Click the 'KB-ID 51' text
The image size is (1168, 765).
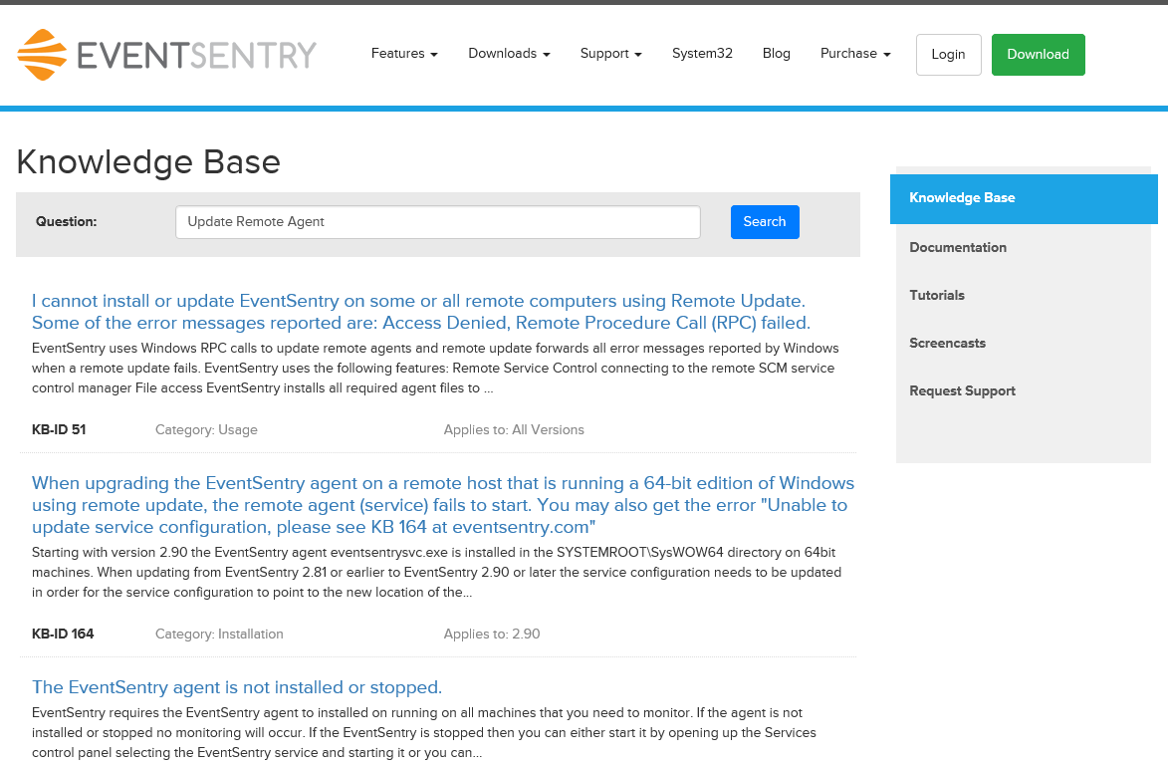pos(59,429)
